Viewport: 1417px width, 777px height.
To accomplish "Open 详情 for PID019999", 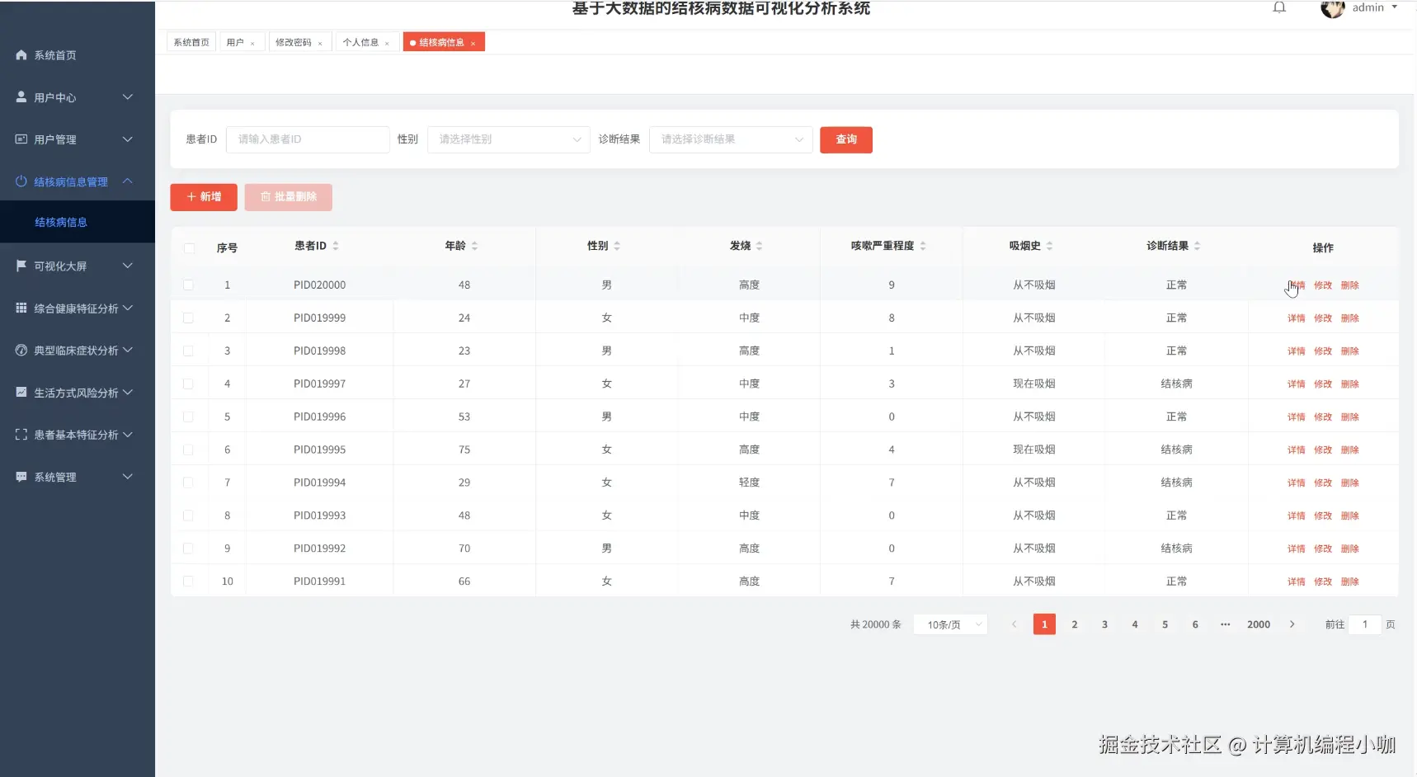I will [x=1297, y=318].
